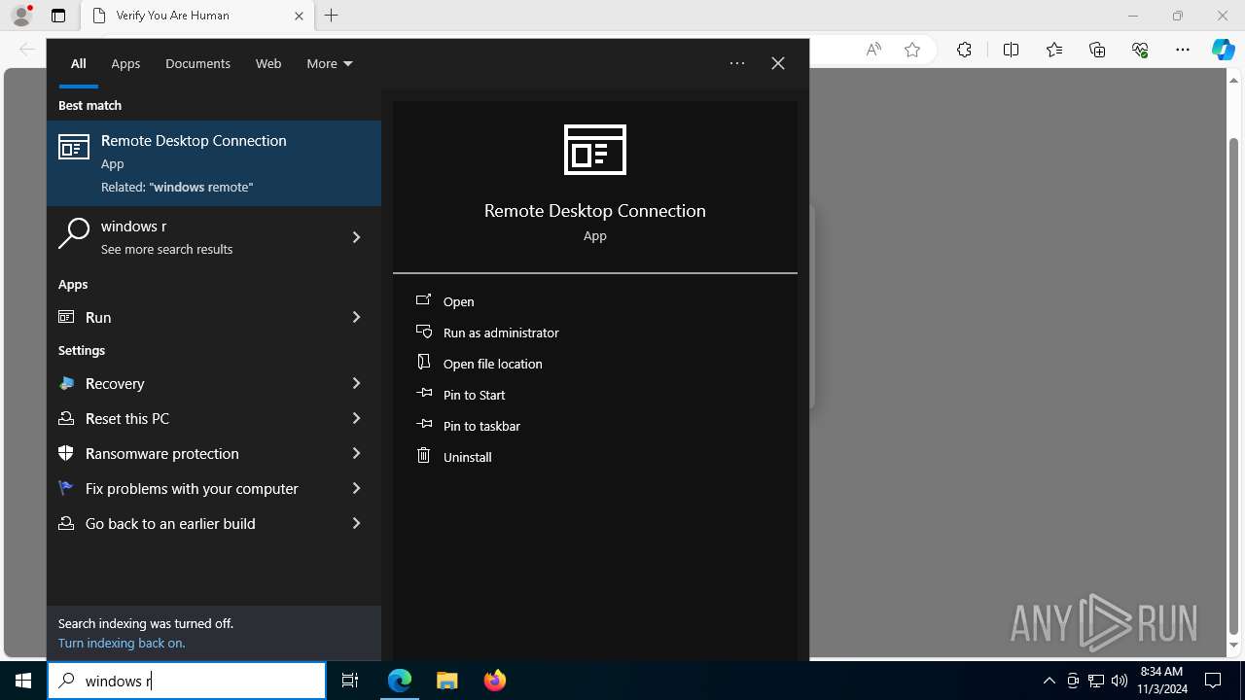Open Remote Desktop Connection best match result
1245x700 pixels.
tap(214, 163)
